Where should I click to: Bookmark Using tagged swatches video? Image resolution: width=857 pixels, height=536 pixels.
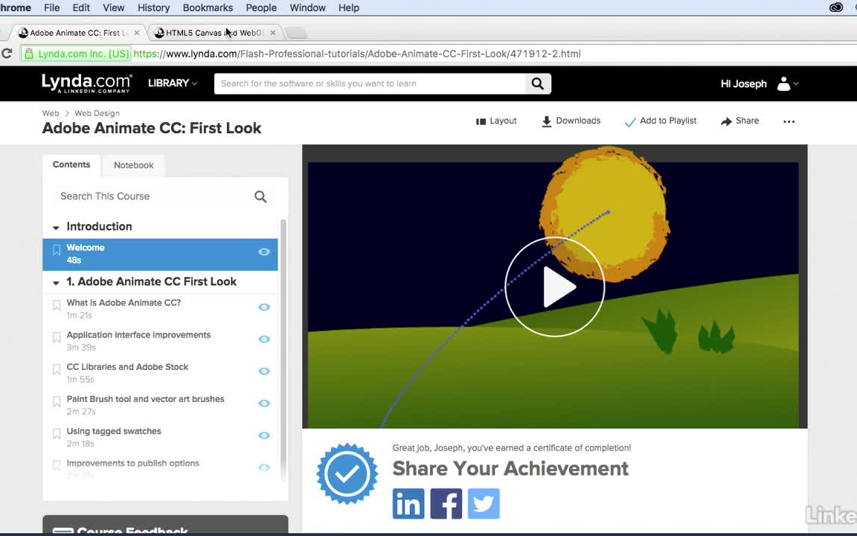(x=57, y=434)
